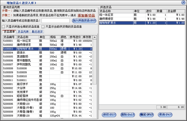187x121 pixels.
Task: Select the 统一冰红茶 row in product list
Action: coord(48,41)
